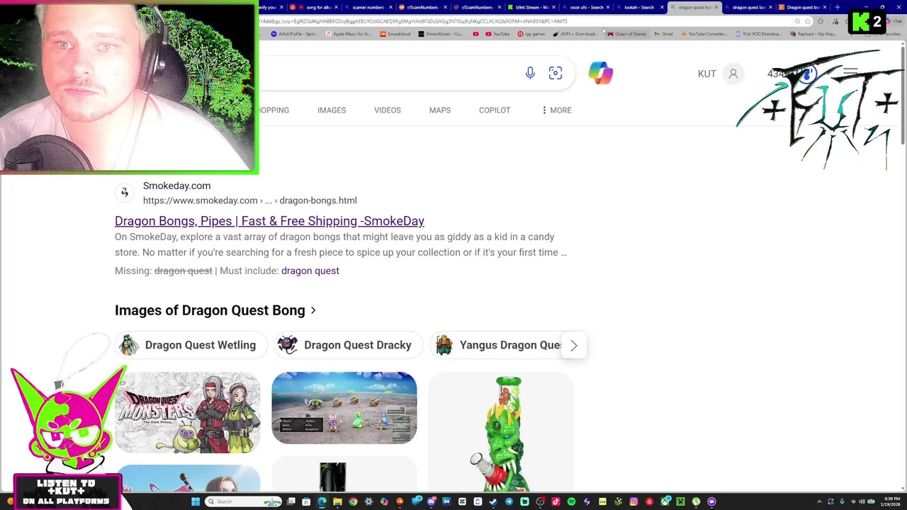Open battle scene gameplay image thumbnail

coord(344,408)
